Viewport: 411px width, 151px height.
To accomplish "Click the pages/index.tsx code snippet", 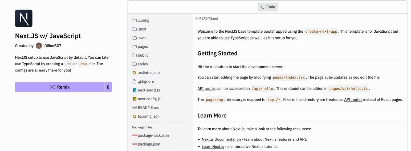I will click(x=289, y=78).
